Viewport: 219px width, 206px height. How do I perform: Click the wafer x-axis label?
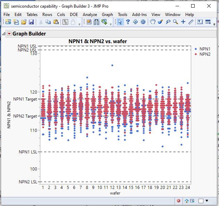pos(115,193)
